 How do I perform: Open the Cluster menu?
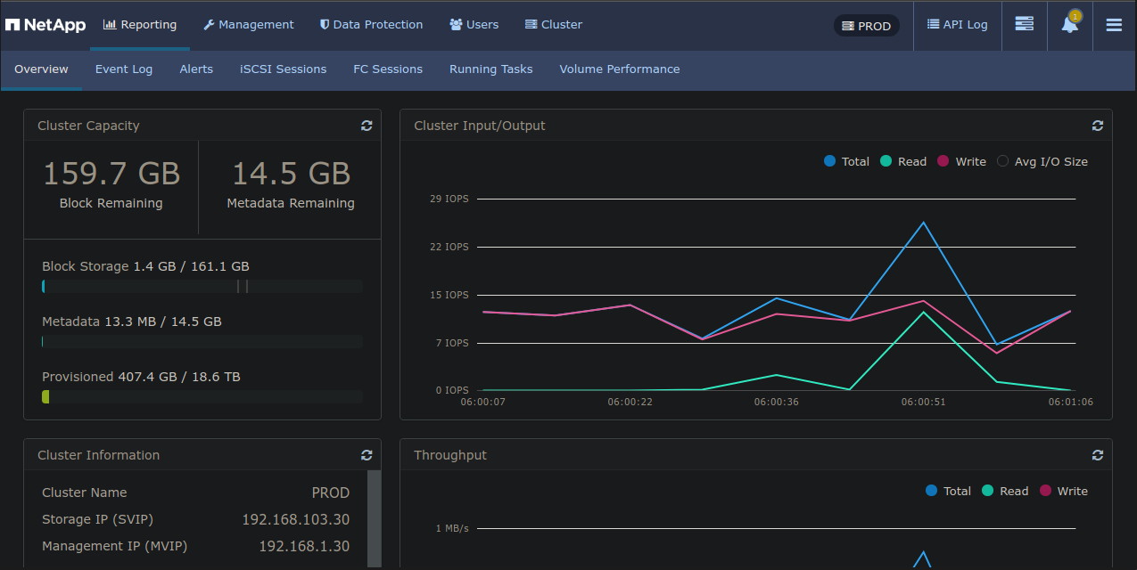[x=554, y=25]
